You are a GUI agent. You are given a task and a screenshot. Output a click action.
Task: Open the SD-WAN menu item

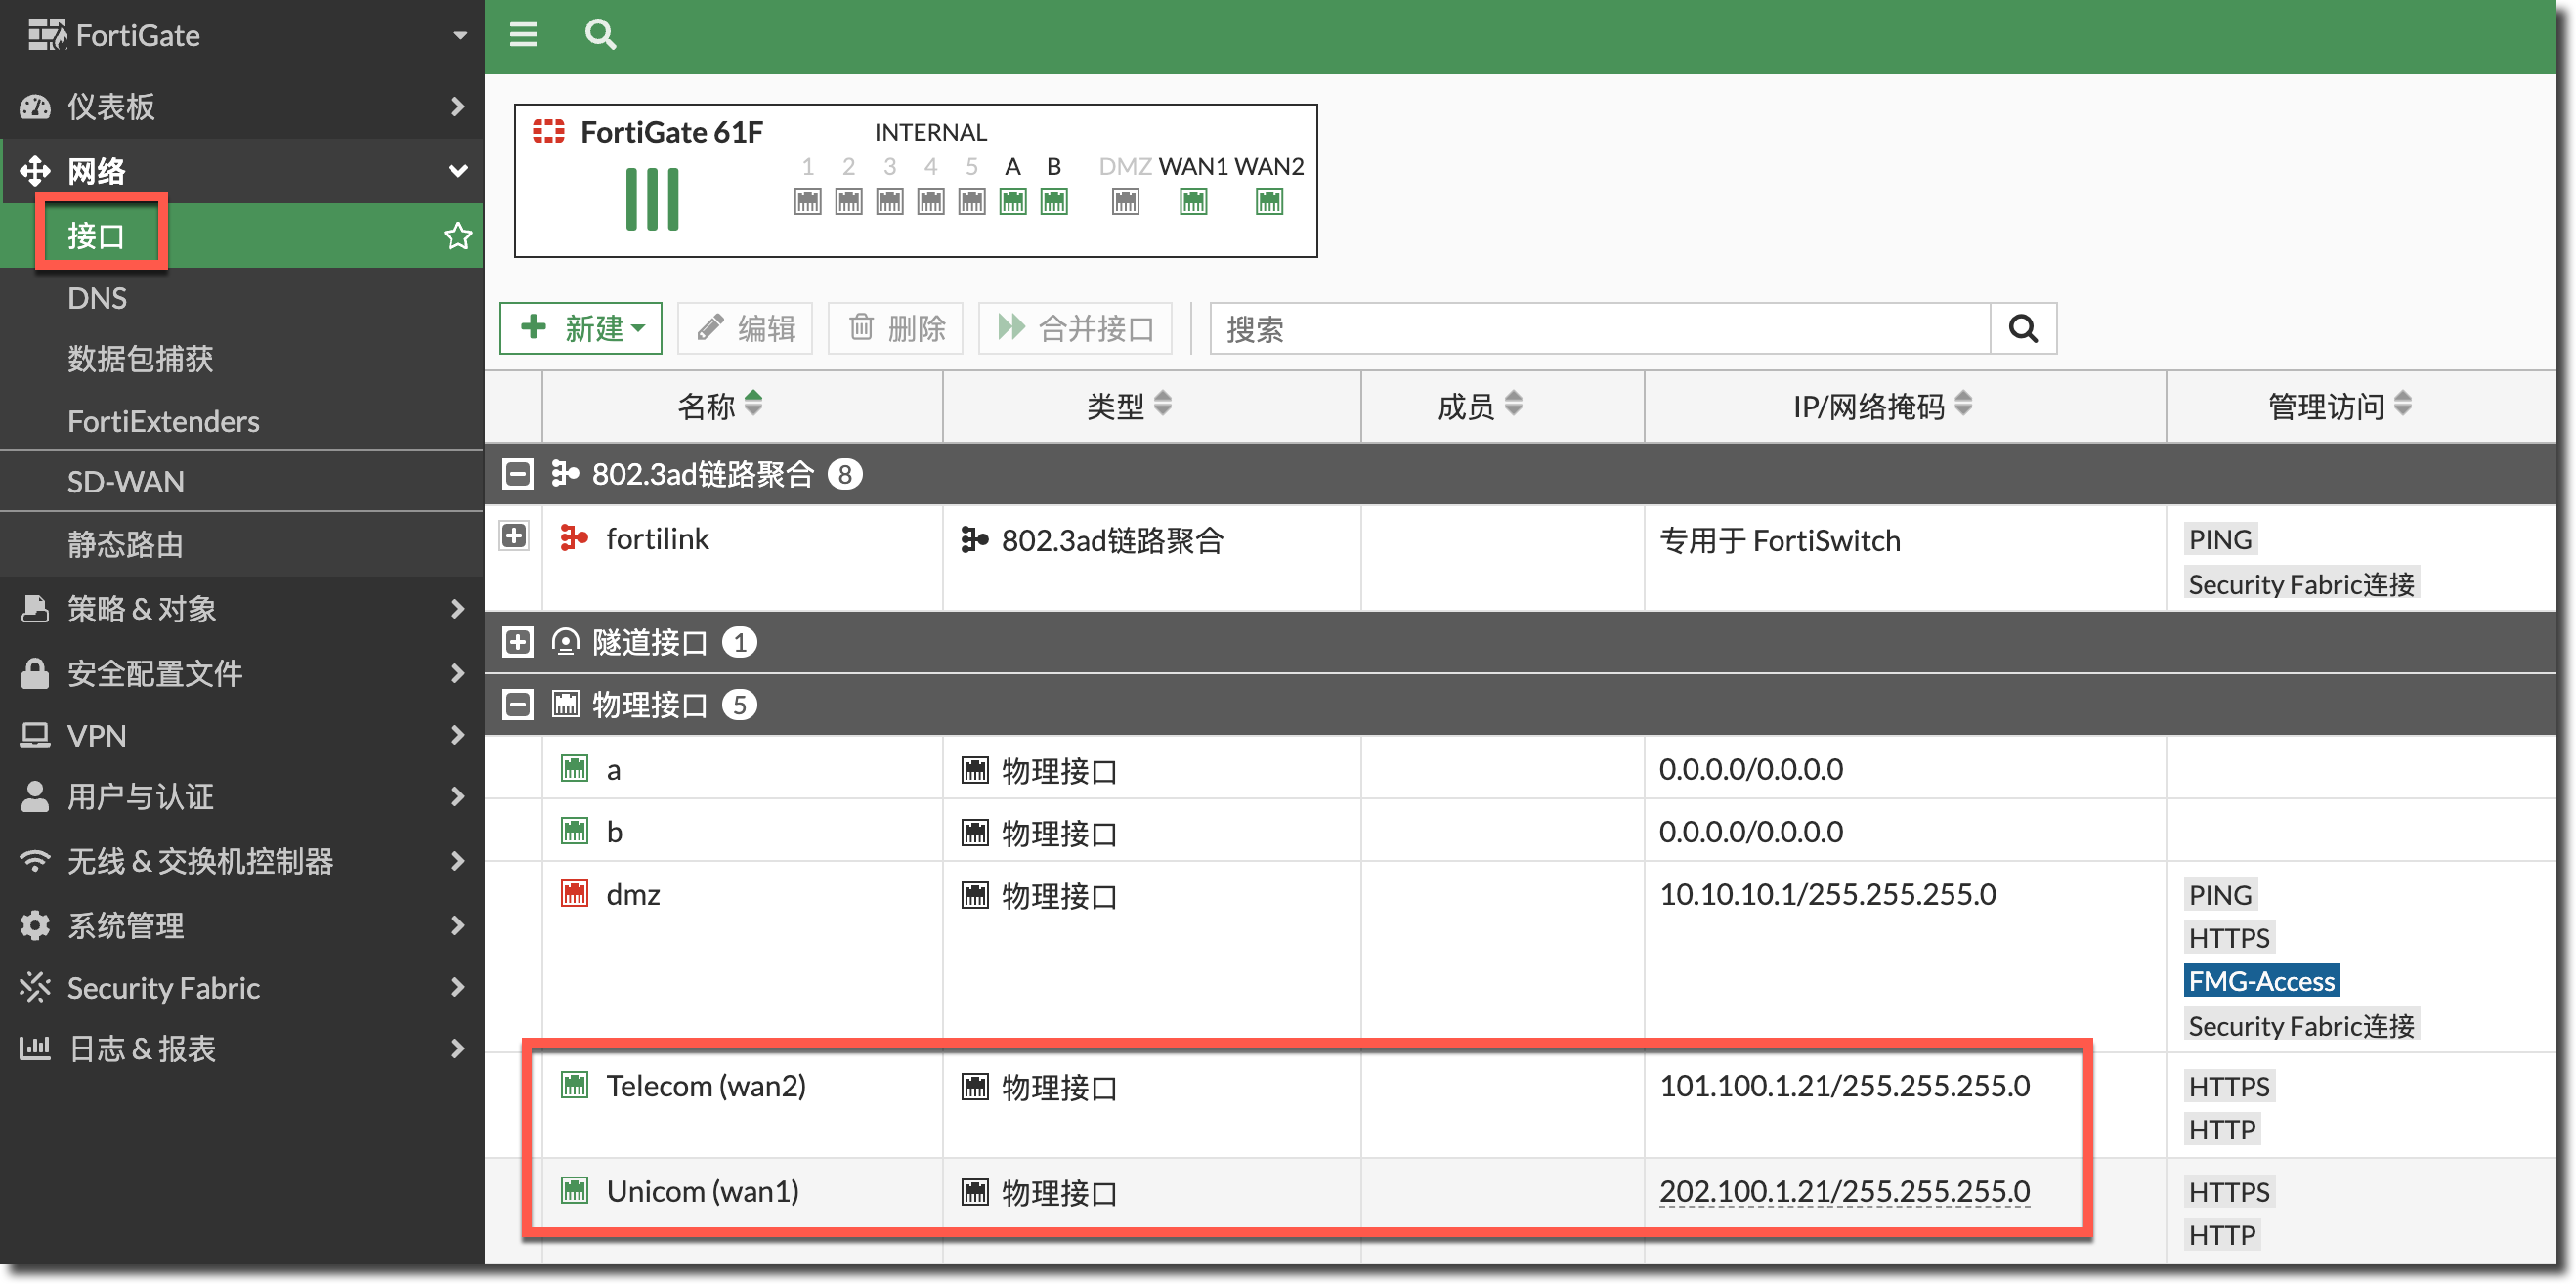[x=126, y=482]
